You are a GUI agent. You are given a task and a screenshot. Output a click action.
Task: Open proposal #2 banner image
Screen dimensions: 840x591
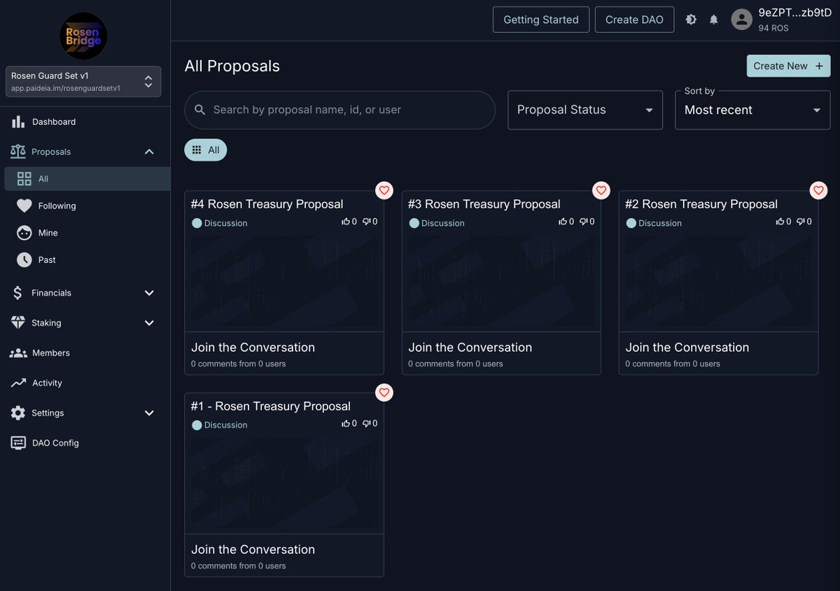click(718, 281)
